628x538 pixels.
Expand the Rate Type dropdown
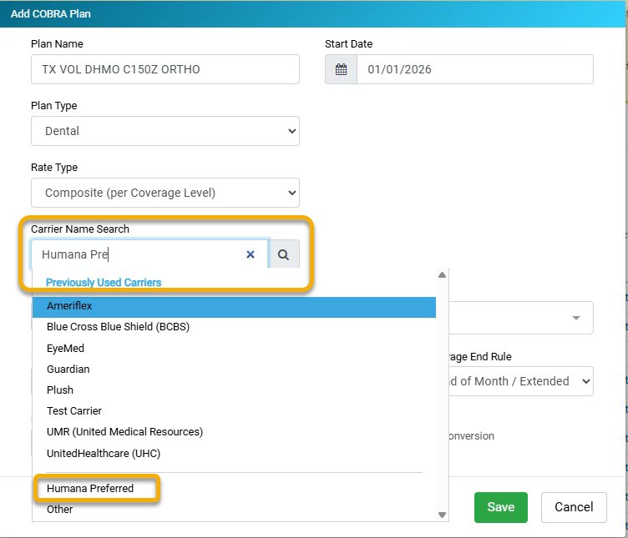165,193
